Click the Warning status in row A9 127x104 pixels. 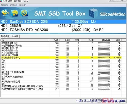pyautogui.click(x=117, y=58)
